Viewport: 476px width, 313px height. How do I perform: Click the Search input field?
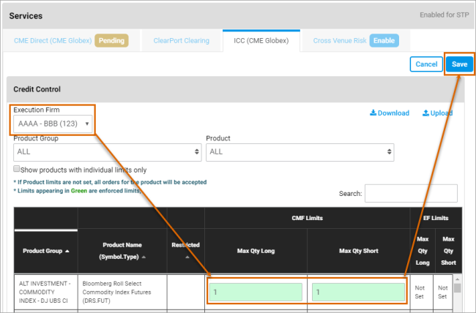tap(411, 193)
